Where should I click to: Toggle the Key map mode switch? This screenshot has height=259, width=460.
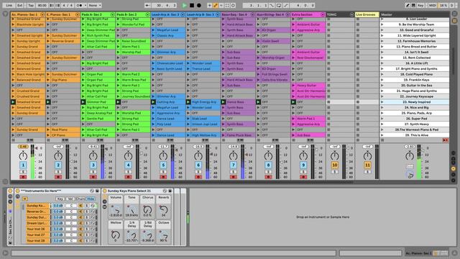tap(420, 5)
